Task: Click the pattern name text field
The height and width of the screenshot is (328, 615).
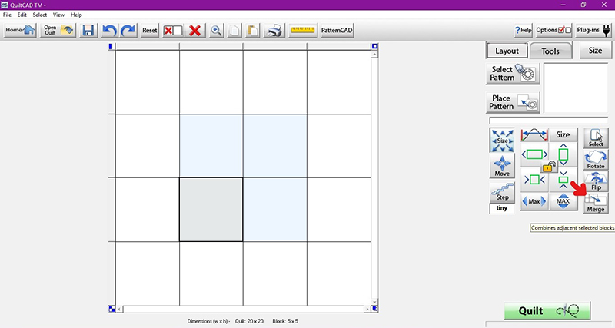Action: click(548, 121)
